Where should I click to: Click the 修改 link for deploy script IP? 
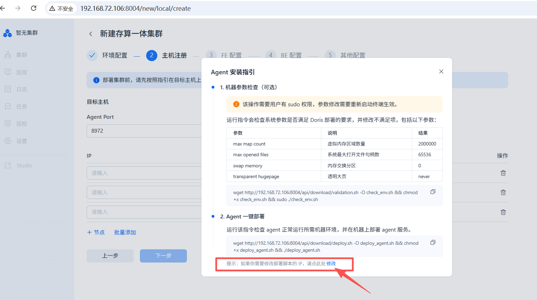tap(331, 264)
